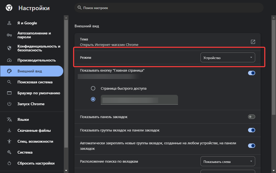Viewport: 276px width, 173px height.
Task: Open Браузер по умолчанию section
Action: pyautogui.click(x=32, y=93)
